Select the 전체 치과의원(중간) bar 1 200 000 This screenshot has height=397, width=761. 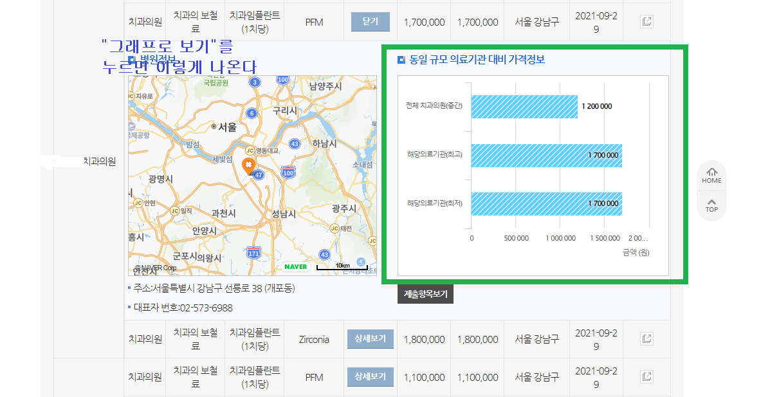(524, 107)
